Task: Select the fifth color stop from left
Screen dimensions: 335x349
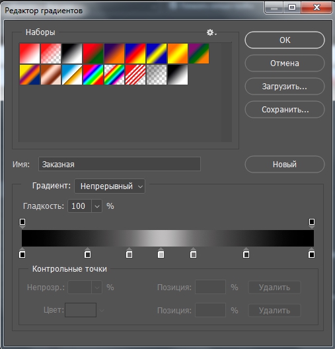Action: pyautogui.click(x=194, y=253)
